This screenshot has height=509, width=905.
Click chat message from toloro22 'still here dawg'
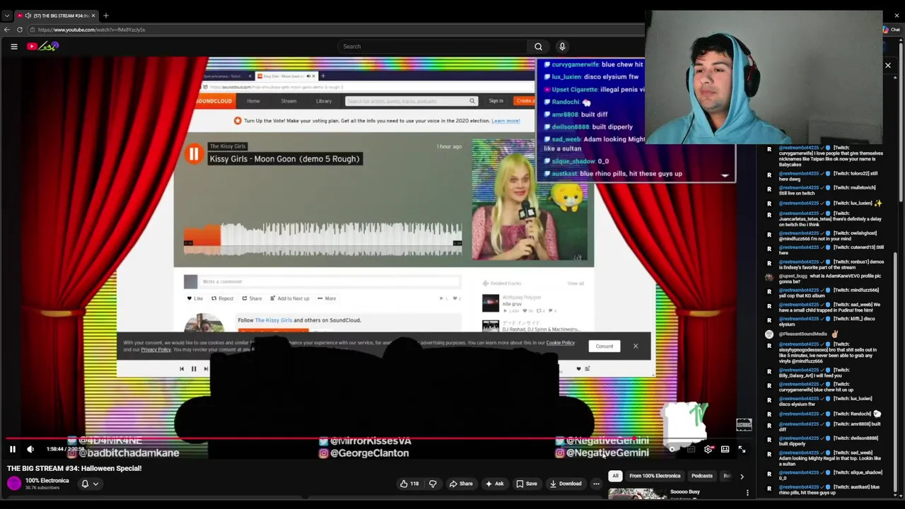pyautogui.click(x=828, y=176)
